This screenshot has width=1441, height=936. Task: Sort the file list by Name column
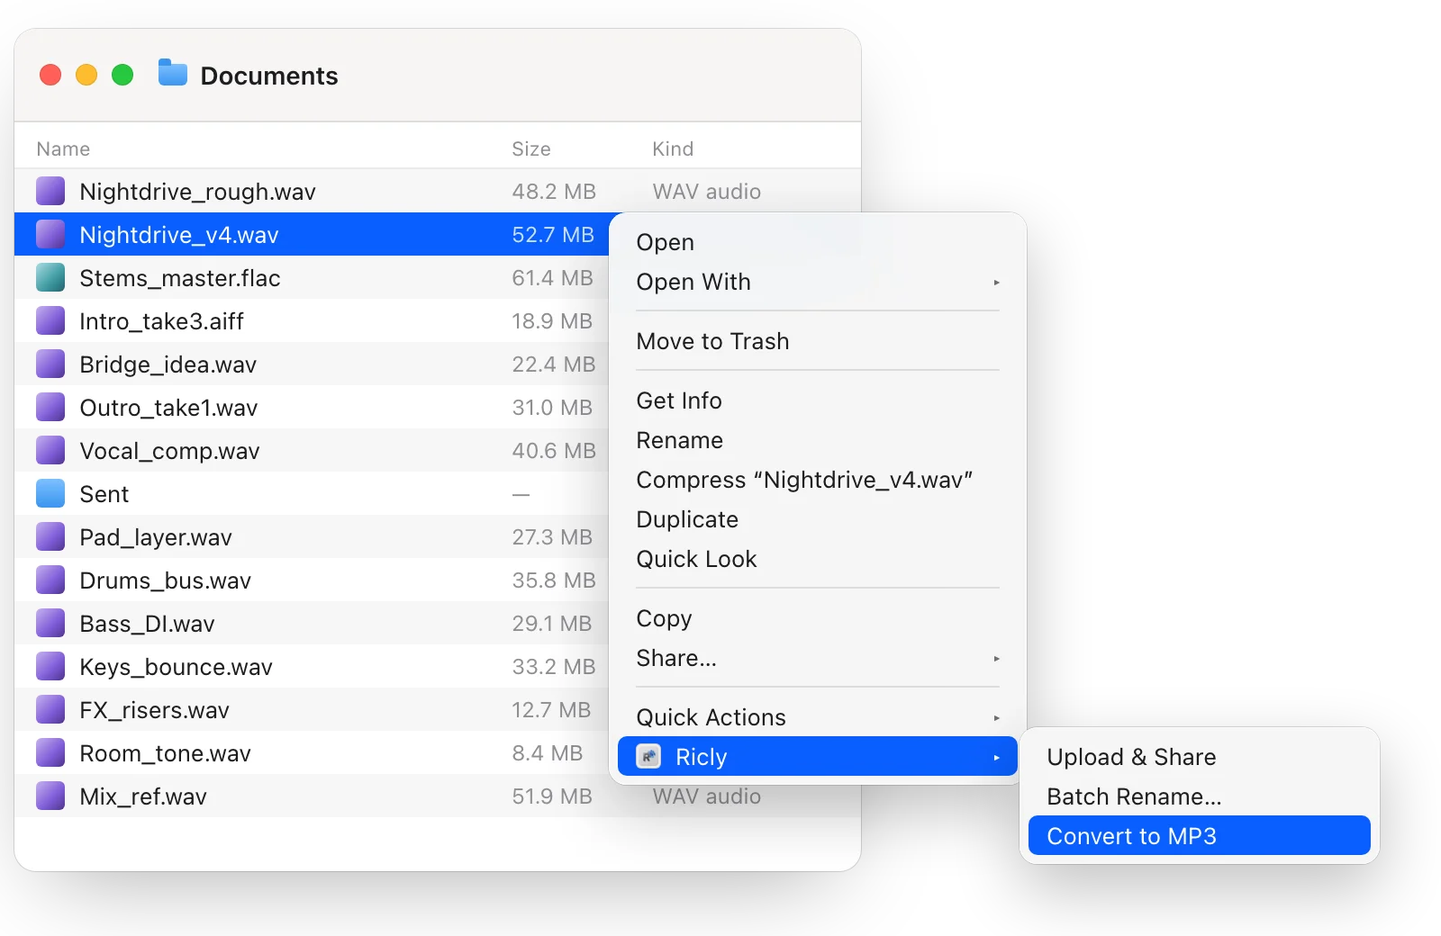[63, 148]
